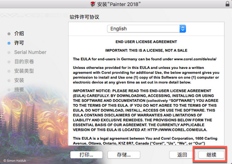Click the © Simon Haiduk credit
This screenshot has height=164, width=232.
tap(15, 161)
